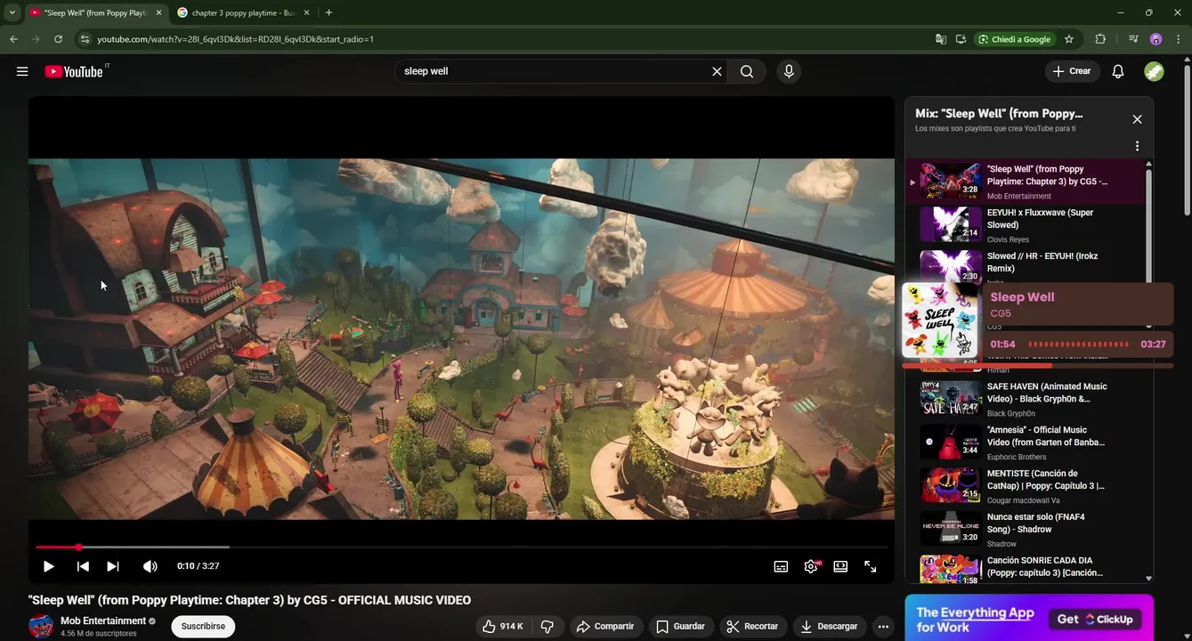Open the Crear create menu

[x=1072, y=71]
